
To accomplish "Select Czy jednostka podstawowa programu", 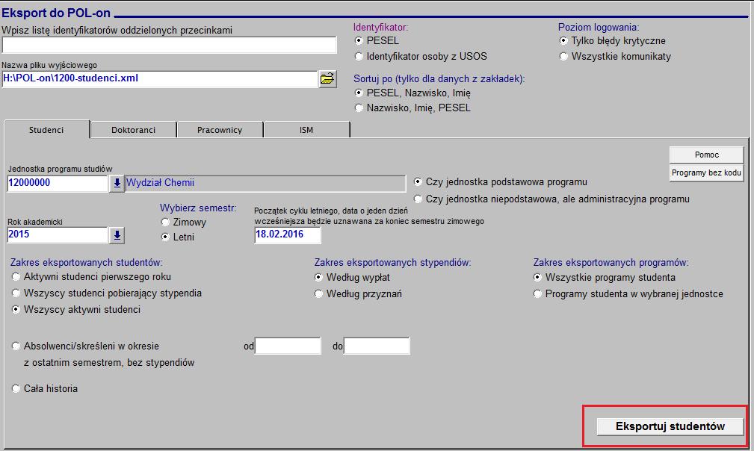I will (x=418, y=182).
